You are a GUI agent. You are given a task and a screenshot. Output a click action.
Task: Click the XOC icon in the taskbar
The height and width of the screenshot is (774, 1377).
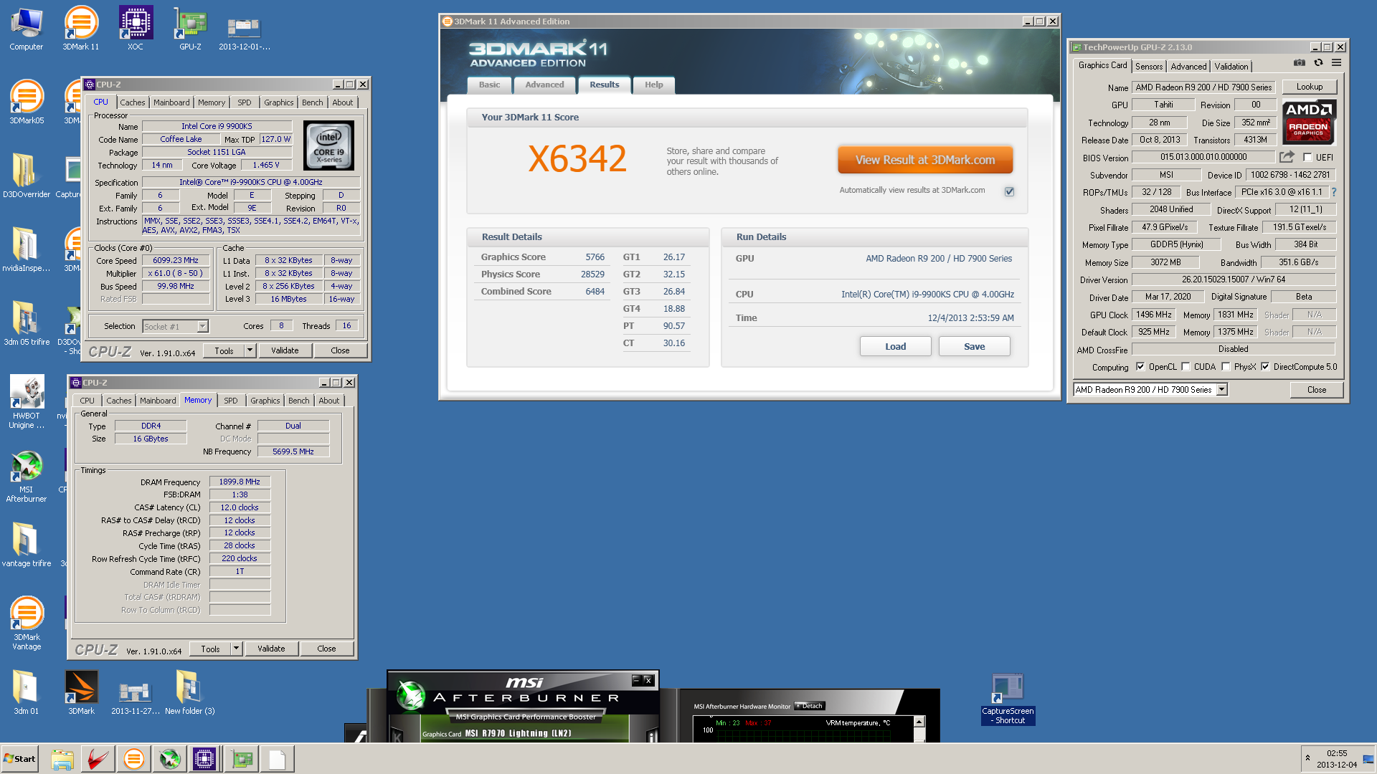(204, 759)
